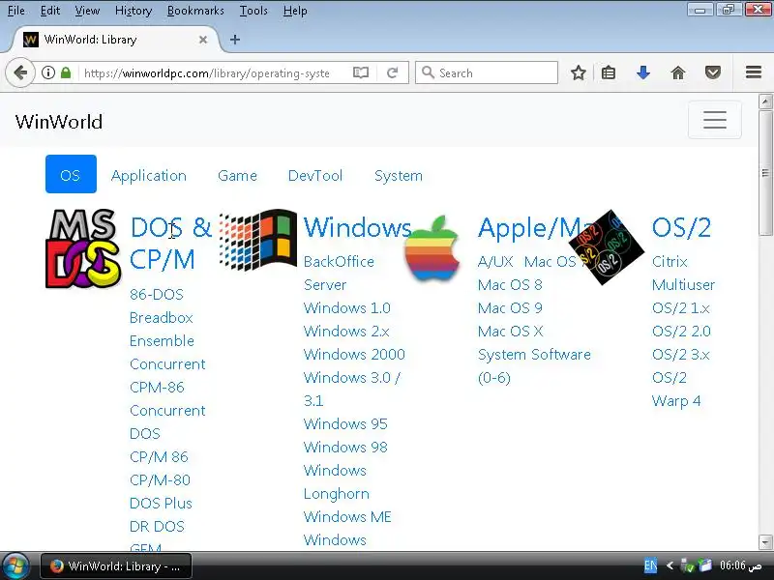Switch to the Application category
Screen dimensions: 774x580
(x=149, y=176)
